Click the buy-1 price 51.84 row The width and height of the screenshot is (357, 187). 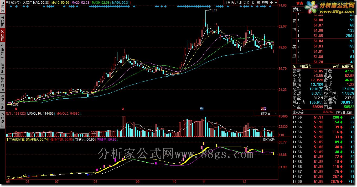pos(323,41)
